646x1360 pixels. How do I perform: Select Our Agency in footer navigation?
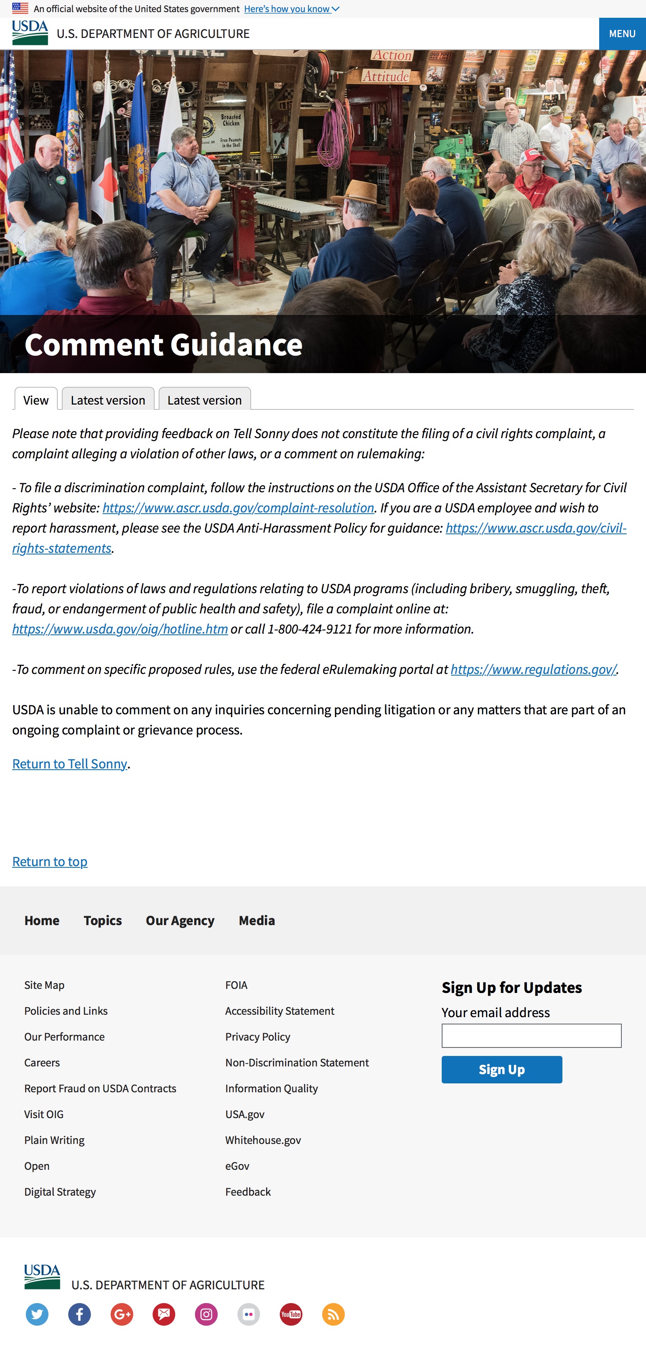(x=180, y=920)
